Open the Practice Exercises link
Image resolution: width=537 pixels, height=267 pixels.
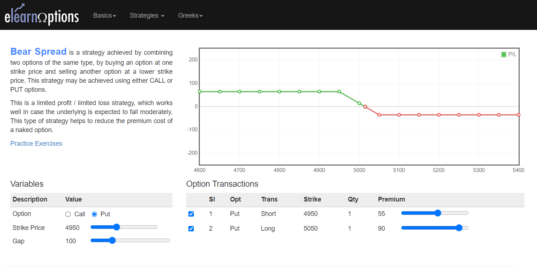(36, 144)
